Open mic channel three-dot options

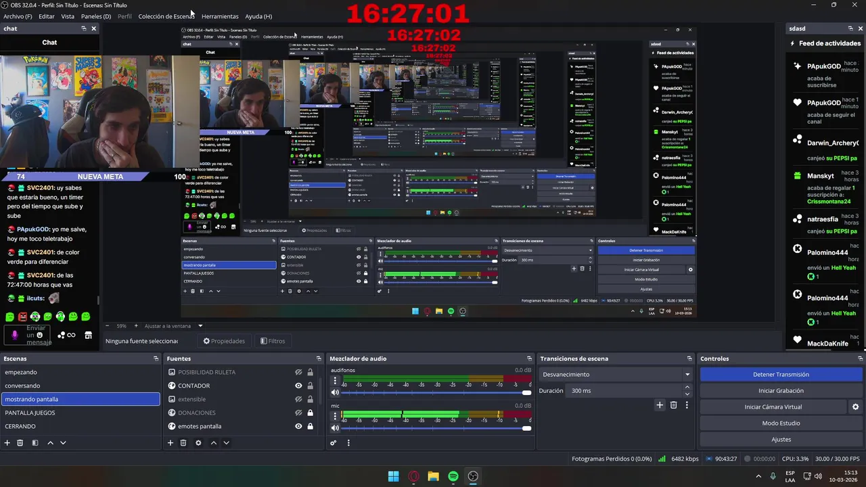click(x=334, y=416)
